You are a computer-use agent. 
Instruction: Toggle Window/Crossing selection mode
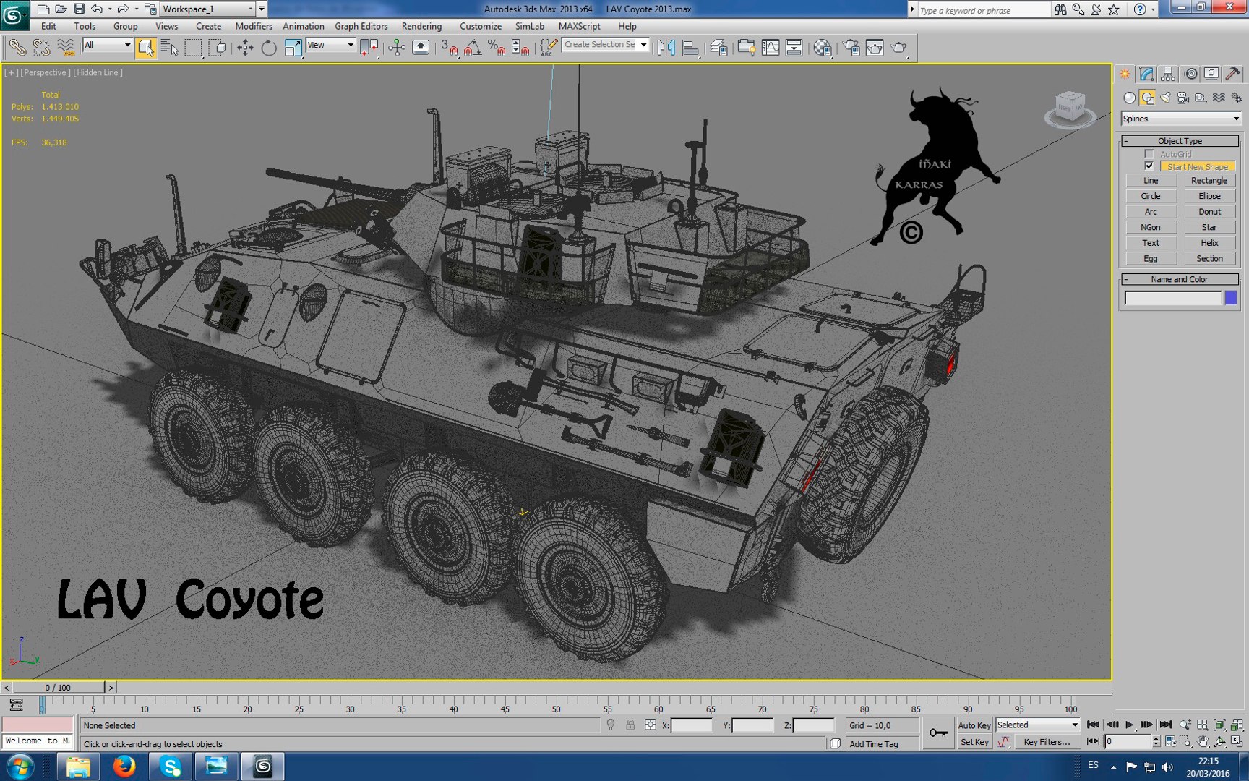(x=217, y=48)
